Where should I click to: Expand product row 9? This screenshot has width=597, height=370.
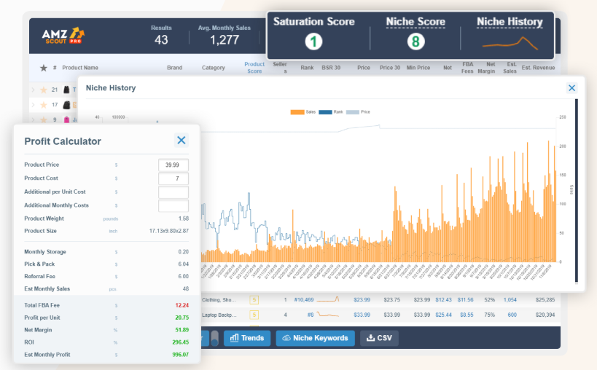(33, 119)
